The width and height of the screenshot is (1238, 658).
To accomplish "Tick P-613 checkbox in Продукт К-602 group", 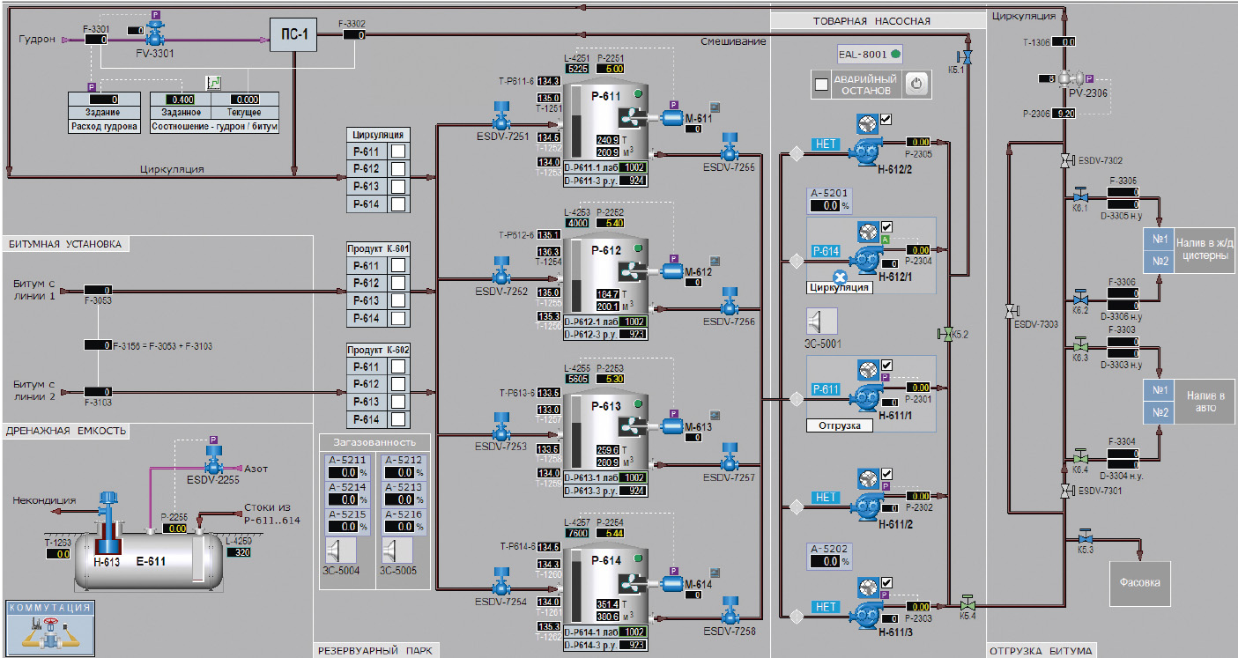I will pos(398,402).
